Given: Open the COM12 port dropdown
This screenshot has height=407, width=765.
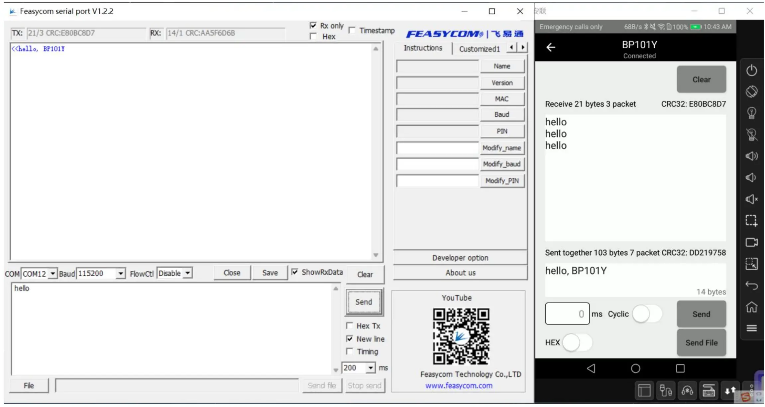Looking at the screenshot, I should click(53, 274).
